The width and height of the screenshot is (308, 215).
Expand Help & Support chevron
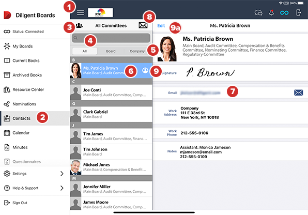pyautogui.click(x=62, y=188)
